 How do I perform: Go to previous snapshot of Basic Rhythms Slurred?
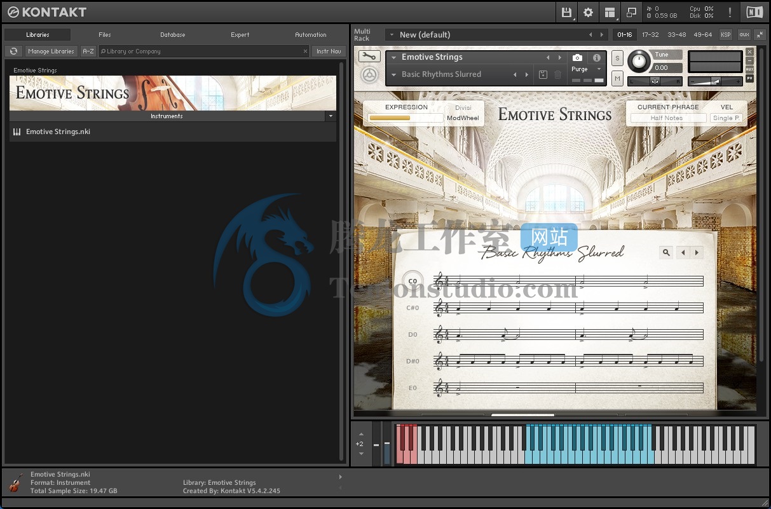coord(515,75)
